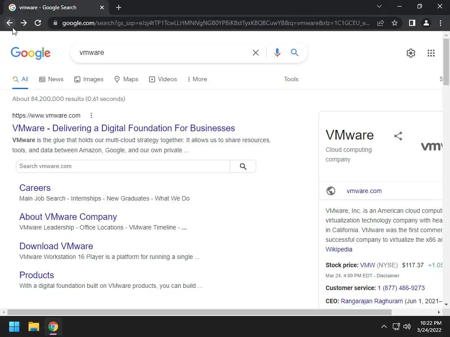
Task: Switch to Images results tab
Action: point(89,79)
